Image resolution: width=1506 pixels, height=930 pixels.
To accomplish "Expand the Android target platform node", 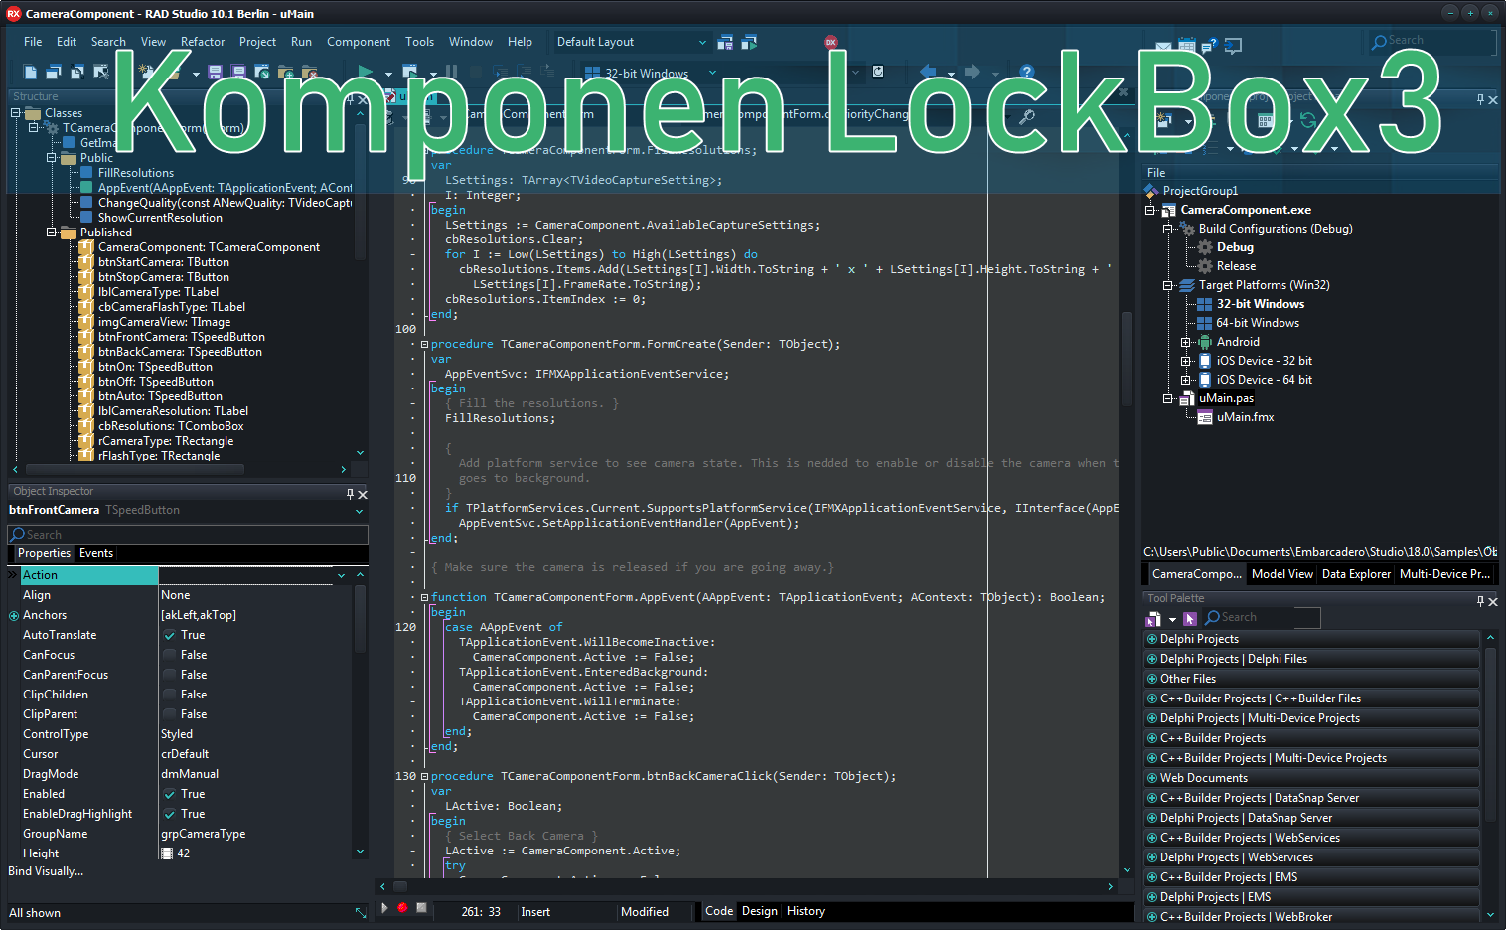I will point(1186,342).
